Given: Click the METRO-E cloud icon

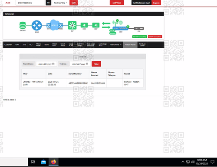Looking at the screenshot, I should point(54,25).
